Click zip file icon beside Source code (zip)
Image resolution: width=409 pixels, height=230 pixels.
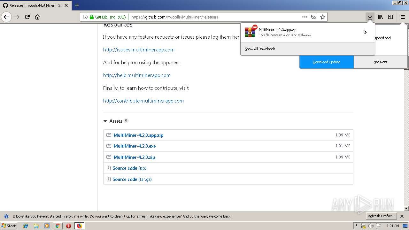coord(109,168)
